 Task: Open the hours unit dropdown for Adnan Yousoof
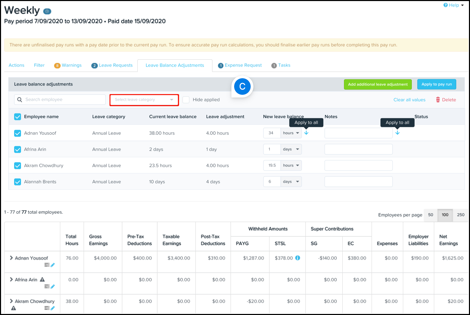pyautogui.click(x=291, y=133)
